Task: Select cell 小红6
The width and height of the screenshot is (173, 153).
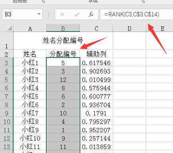Action: pos(30,104)
